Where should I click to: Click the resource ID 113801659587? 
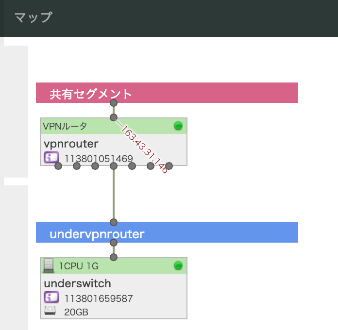[x=99, y=298]
